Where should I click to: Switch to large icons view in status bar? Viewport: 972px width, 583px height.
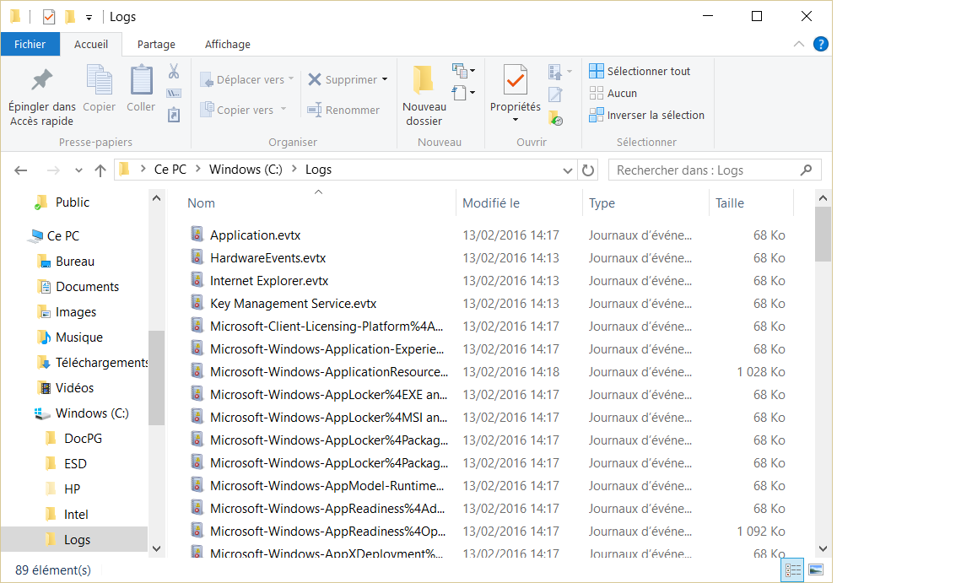click(817, 570)
